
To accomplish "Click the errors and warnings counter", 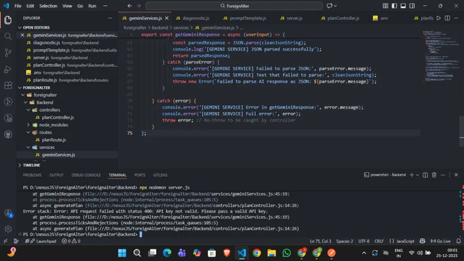I will click(x=71, y=241).
